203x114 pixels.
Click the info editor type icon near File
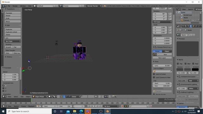point(4,6)
